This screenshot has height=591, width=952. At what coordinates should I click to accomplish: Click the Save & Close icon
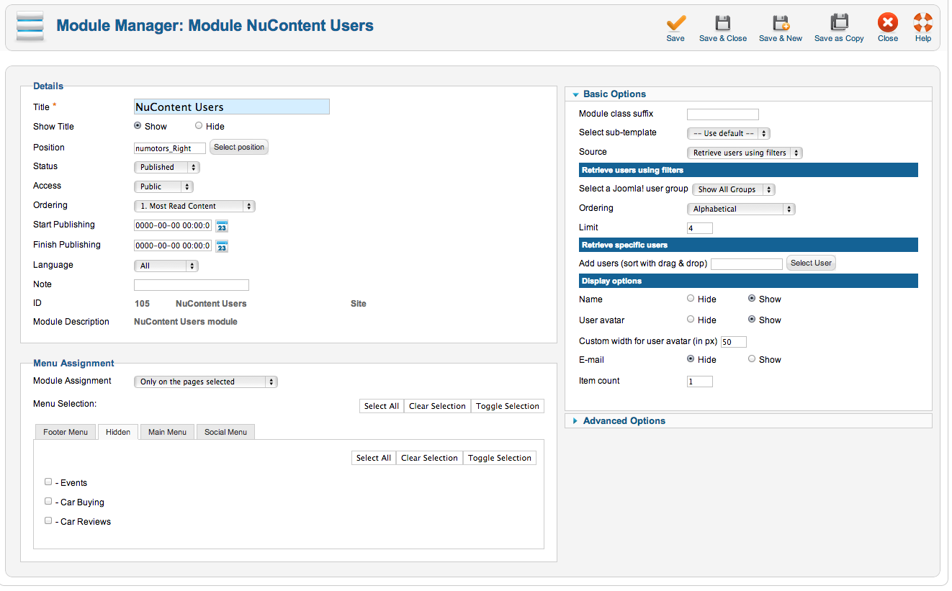722,22
